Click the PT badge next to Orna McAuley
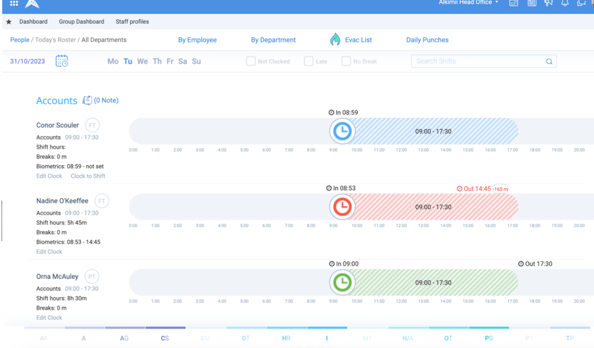 92,277
